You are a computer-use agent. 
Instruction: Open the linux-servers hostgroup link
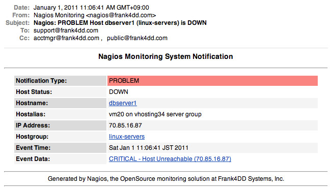coord(127,137)
